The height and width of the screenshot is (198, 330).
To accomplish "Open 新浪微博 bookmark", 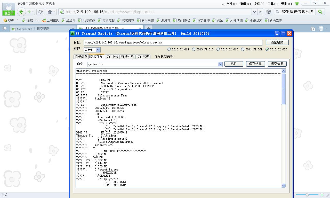I will (273, 20).
